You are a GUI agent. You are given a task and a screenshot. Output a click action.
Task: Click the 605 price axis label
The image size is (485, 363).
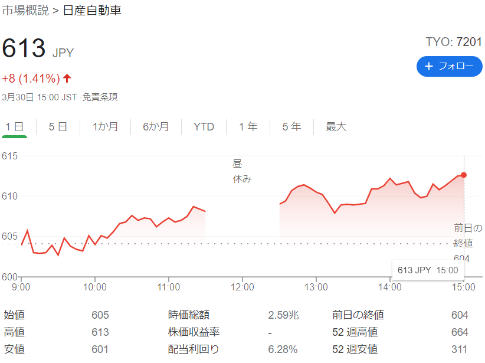[x=9, y=237]
